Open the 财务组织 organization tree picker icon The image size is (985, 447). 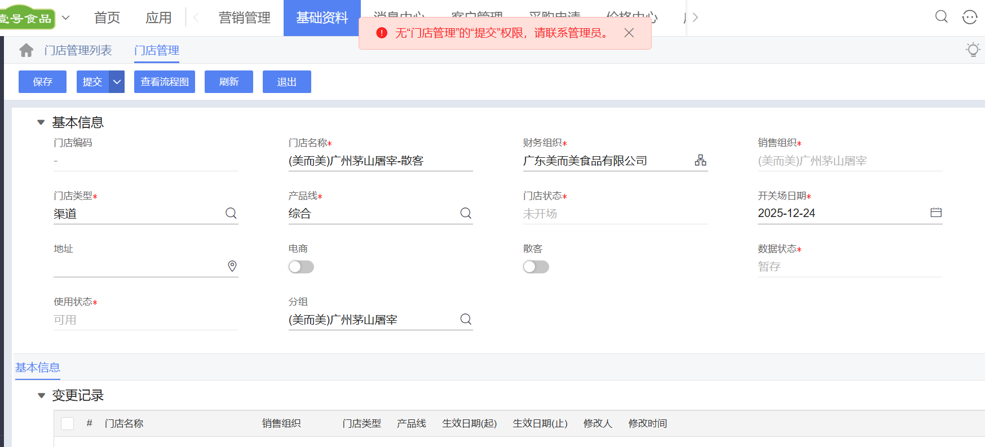click(x=700, y=160)
